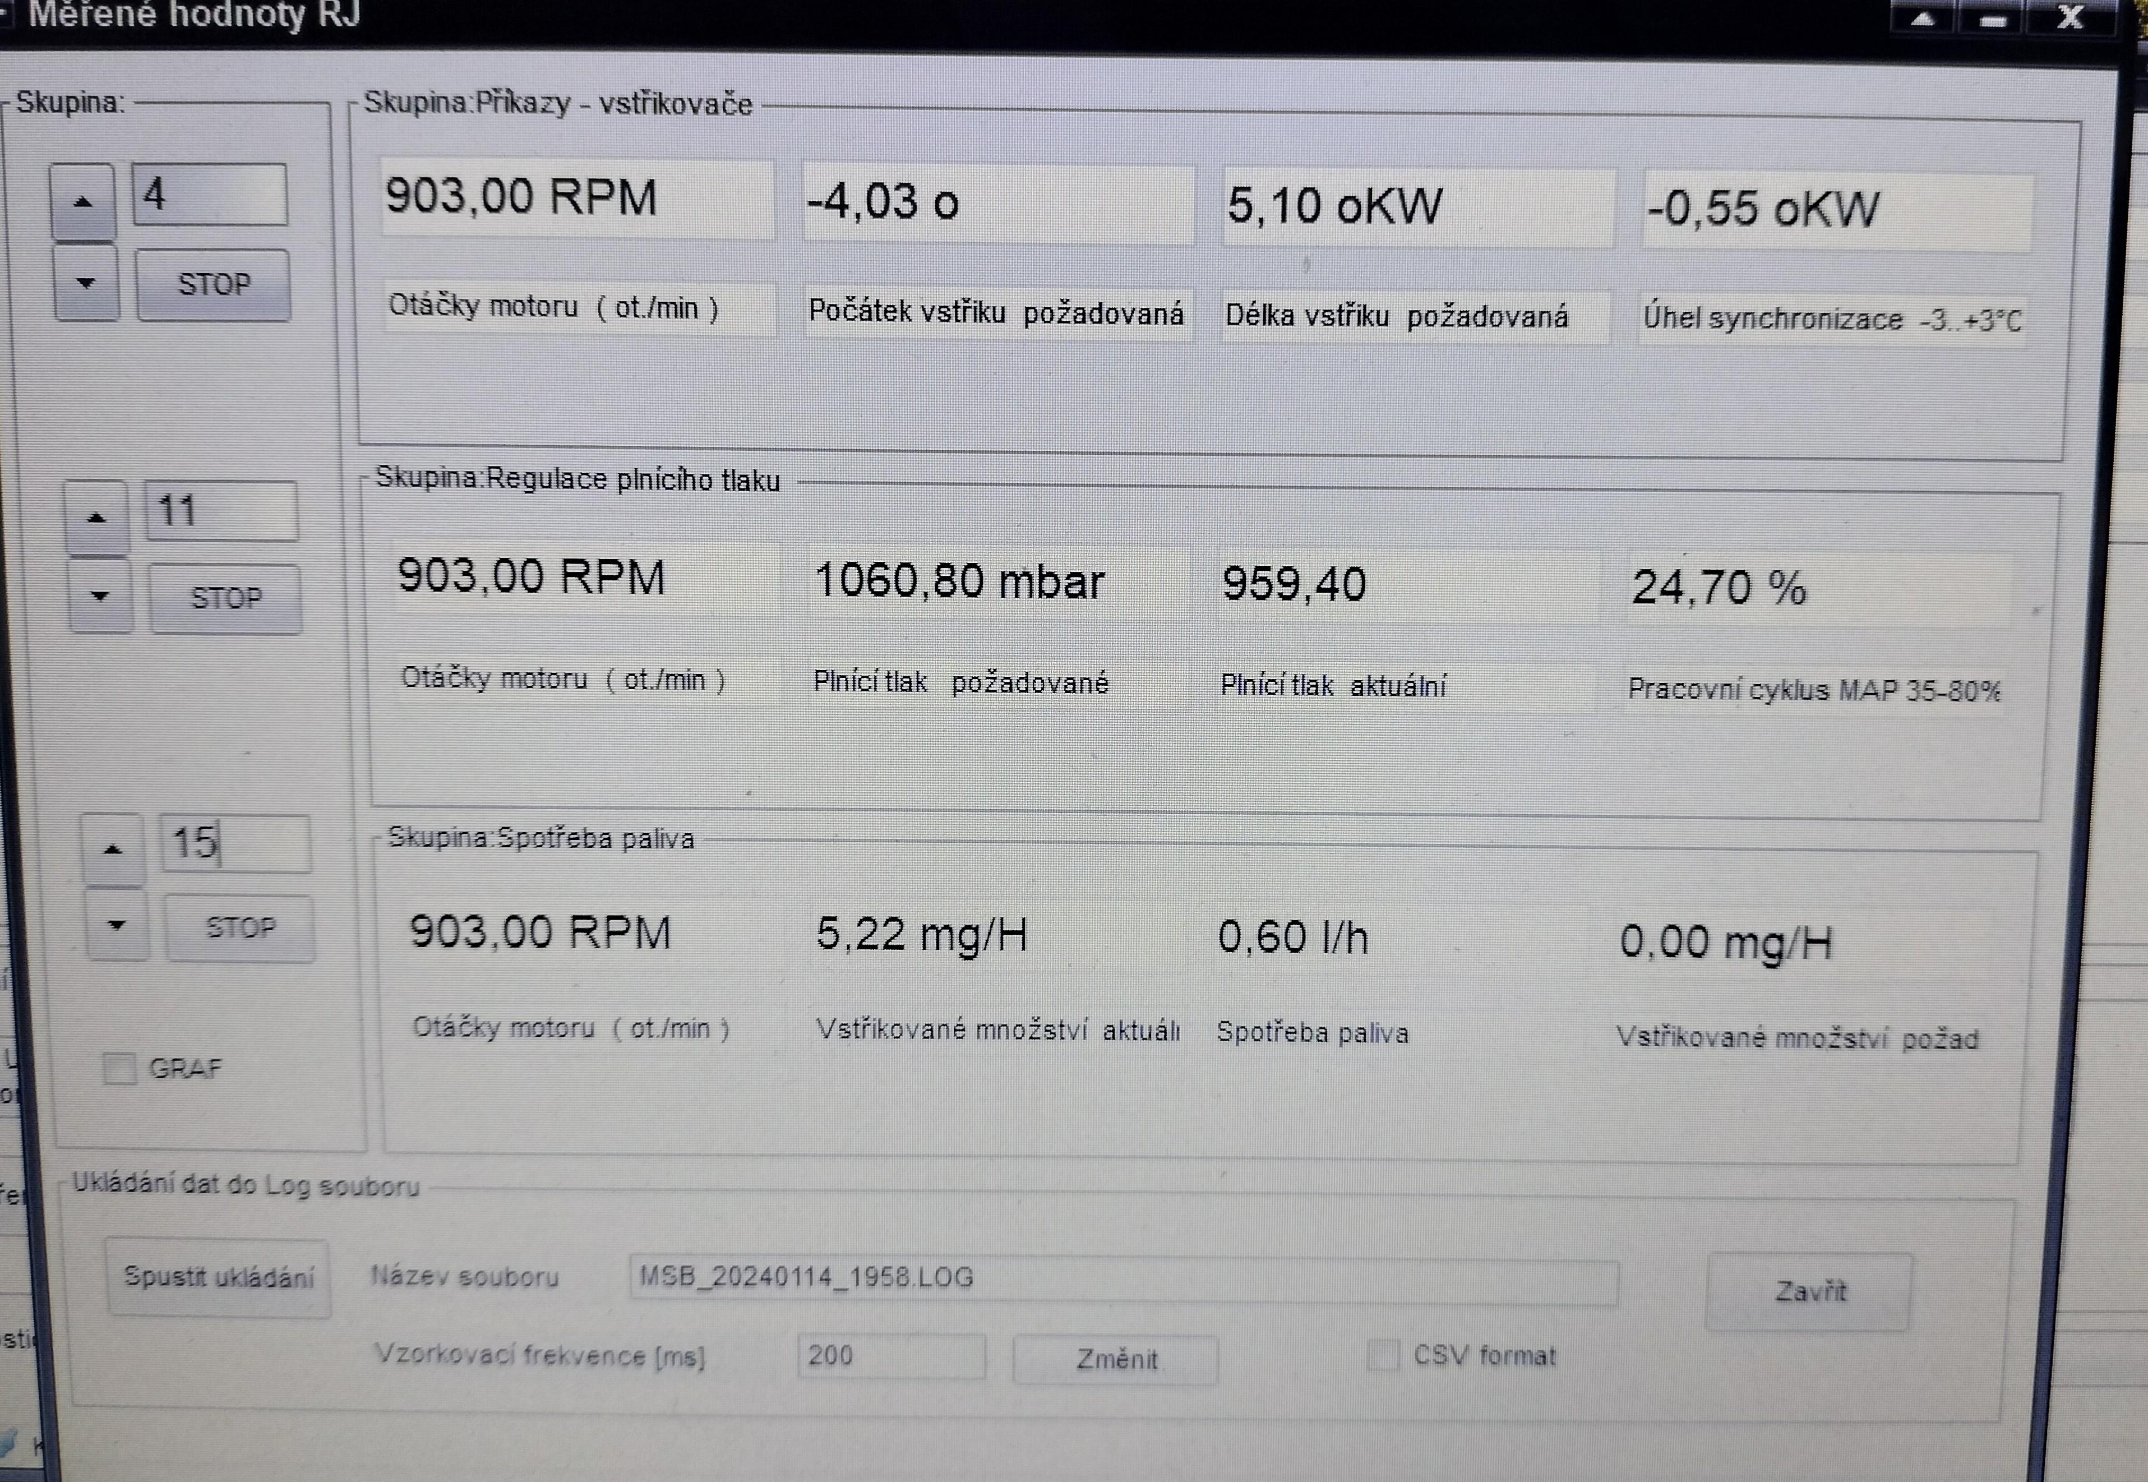The width and height of the screenshot is (2148, 1482).
Task: Click the Vzorkovací frekvence [ms] label
Action: tap(539, 1356)
